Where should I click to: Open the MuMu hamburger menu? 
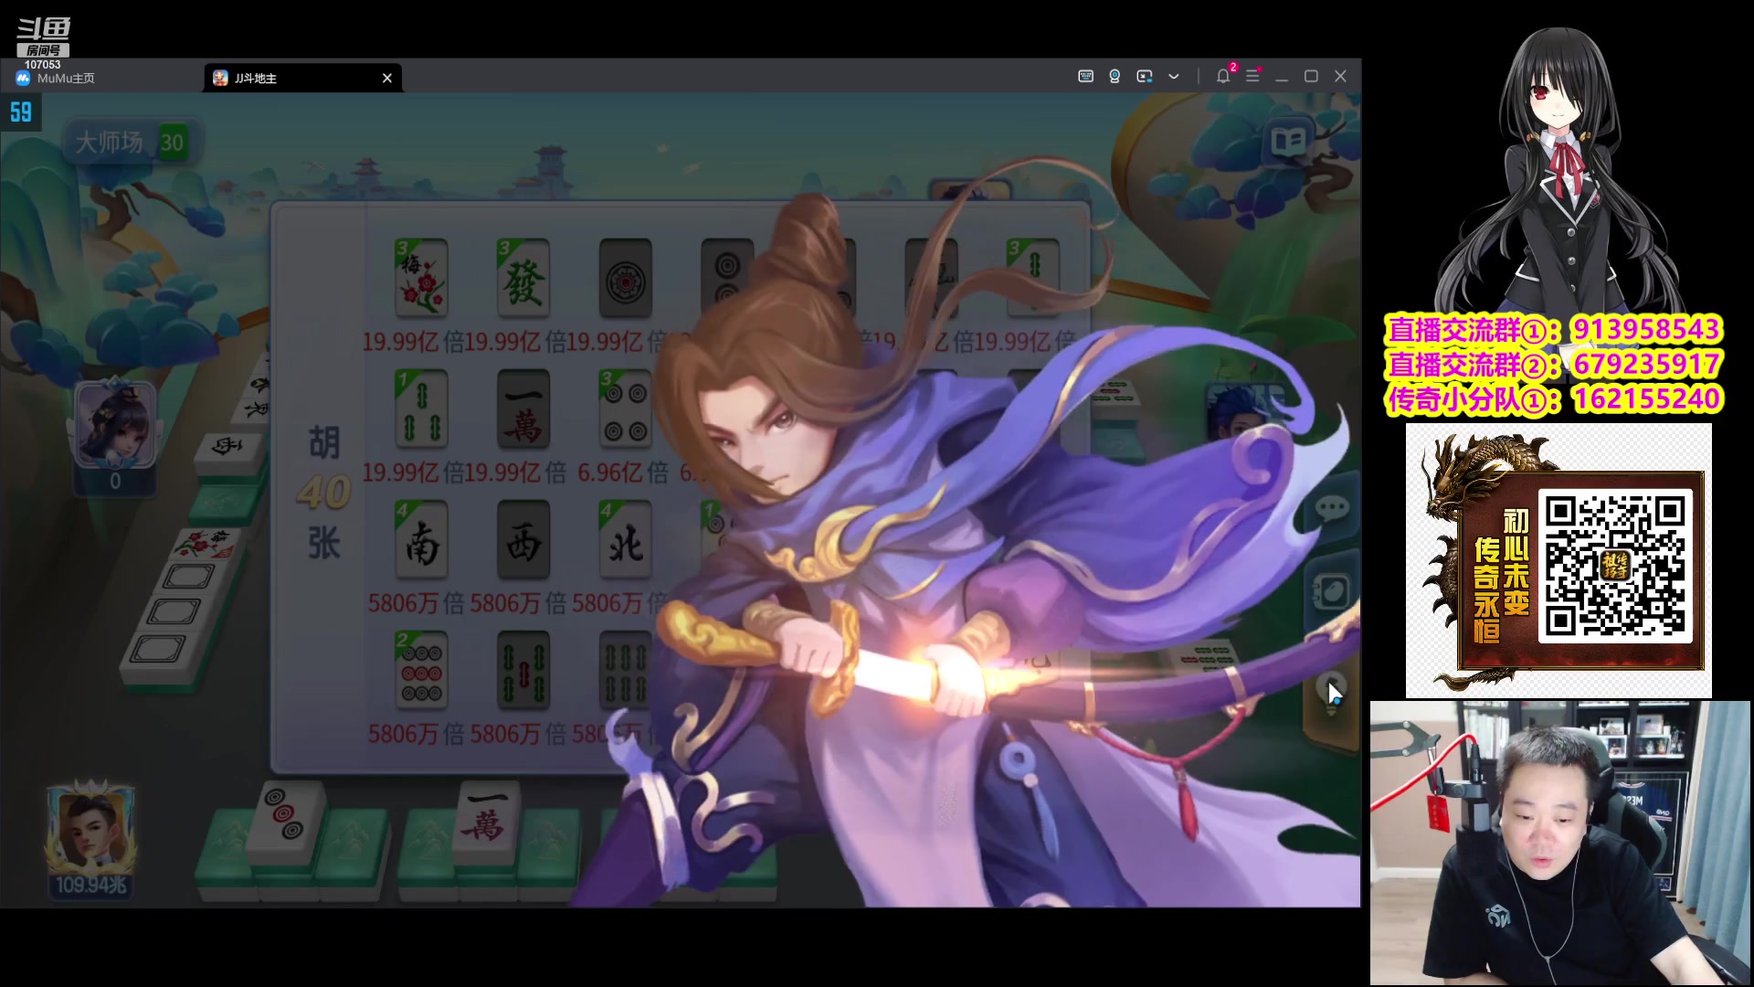pos(1253,77)
